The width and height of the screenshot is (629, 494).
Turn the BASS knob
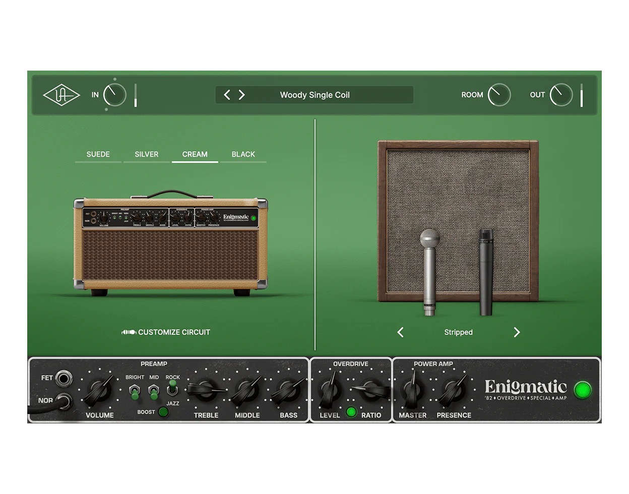(288, 390)
